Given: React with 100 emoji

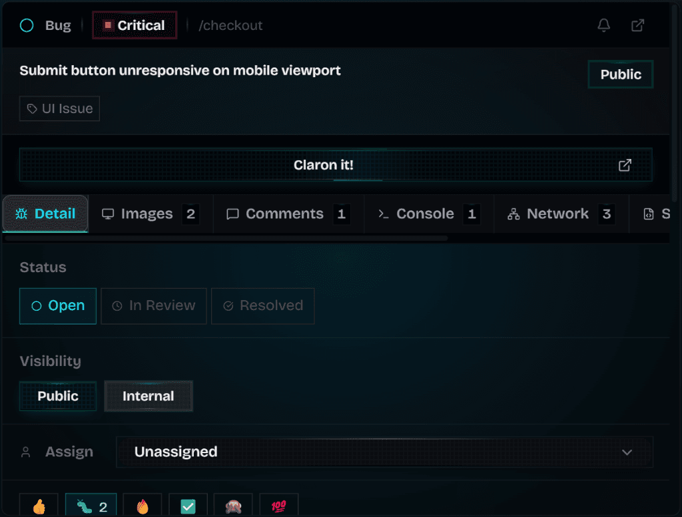Looking at the screenshot, I should click(279, 506).
